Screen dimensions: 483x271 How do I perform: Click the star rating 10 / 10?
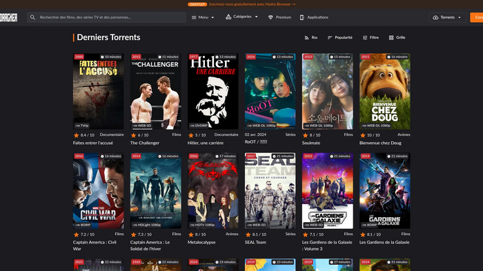[x=370, y=135]
